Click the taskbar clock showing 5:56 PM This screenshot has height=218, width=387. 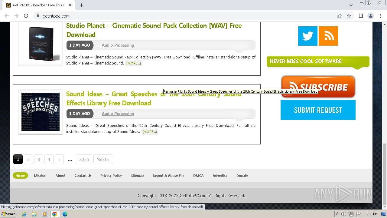point(371,214)
